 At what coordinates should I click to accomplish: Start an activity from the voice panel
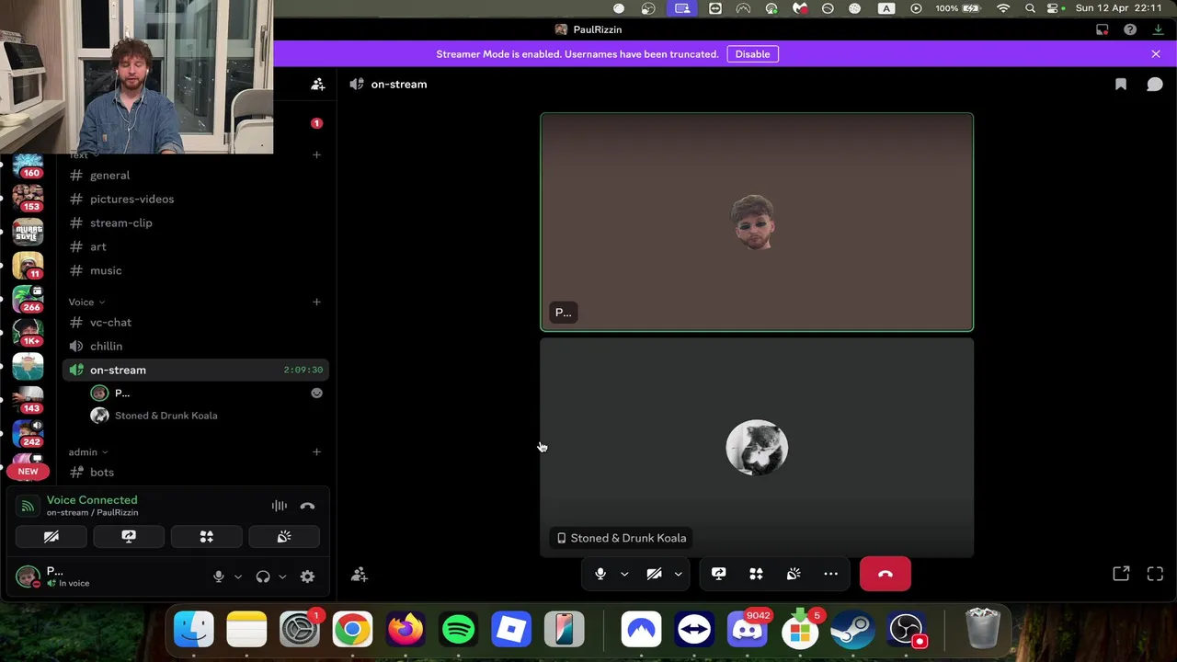pyautogui.click(x=207, y=536)
